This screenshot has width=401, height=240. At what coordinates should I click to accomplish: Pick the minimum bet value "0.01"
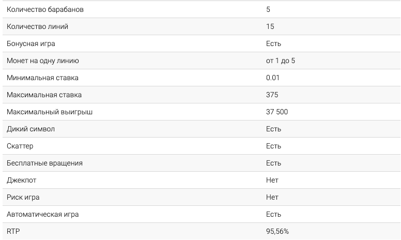pos(273,78)
